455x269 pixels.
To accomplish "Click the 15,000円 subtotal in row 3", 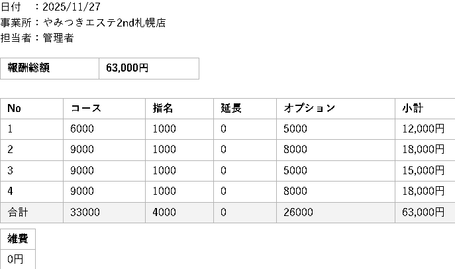I will 423,171.
